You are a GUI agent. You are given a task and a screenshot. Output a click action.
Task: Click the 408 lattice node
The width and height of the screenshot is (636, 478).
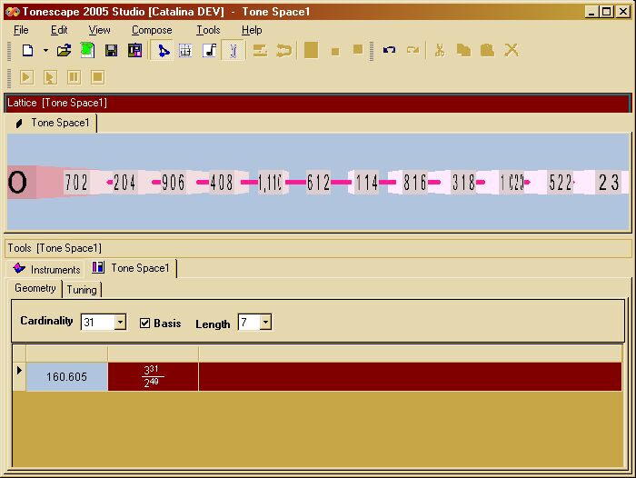pos(222,182)
